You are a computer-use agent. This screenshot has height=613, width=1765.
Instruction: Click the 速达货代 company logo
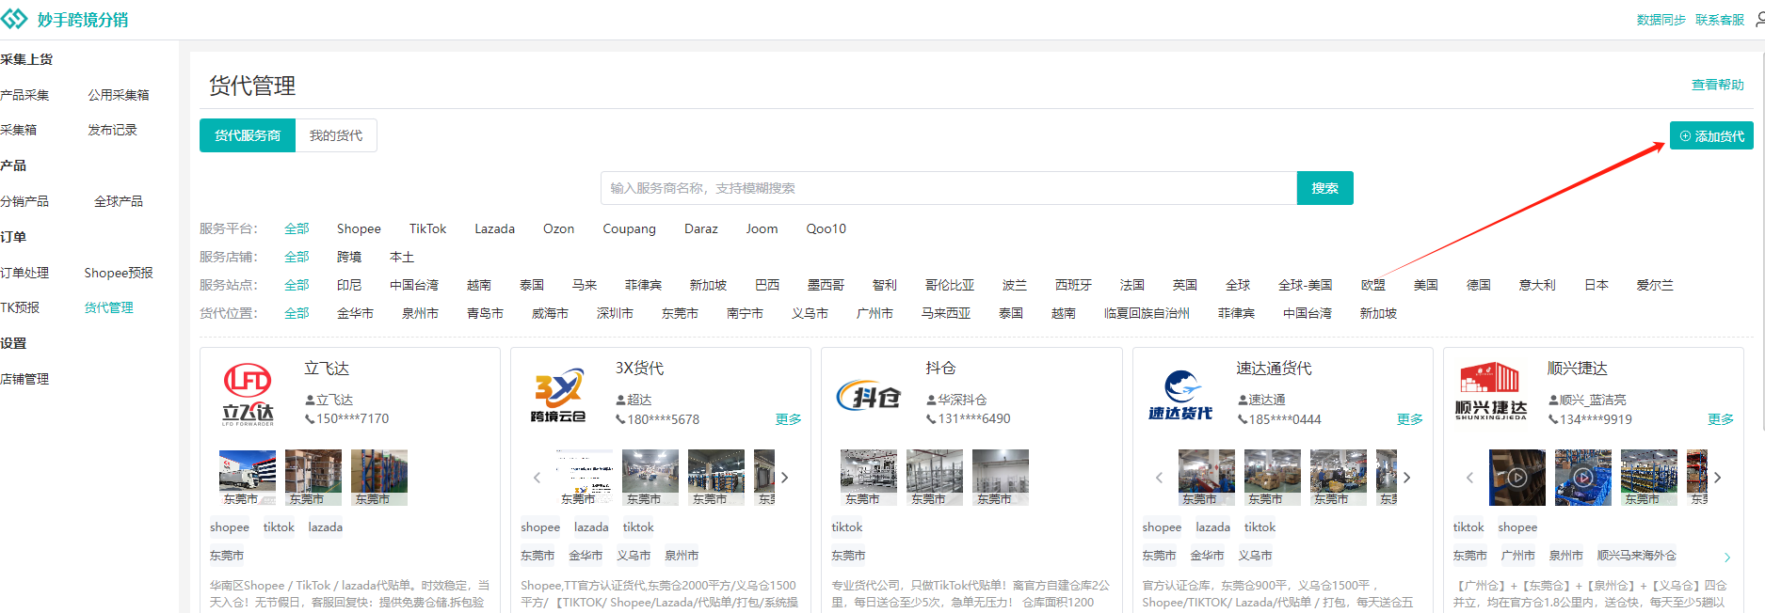pos(1180,395)
